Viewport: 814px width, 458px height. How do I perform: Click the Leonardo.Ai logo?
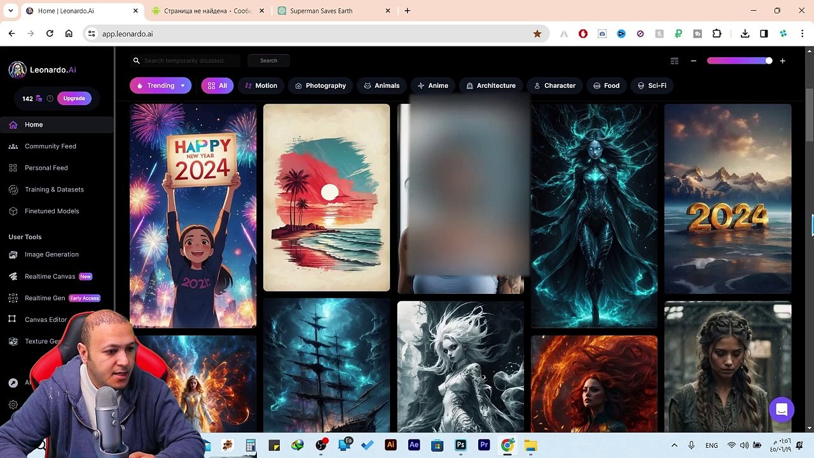click(43, 70)
